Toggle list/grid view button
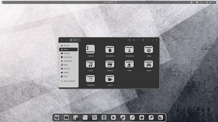This screenshot has width=218, height=122. tap(134, 40)
